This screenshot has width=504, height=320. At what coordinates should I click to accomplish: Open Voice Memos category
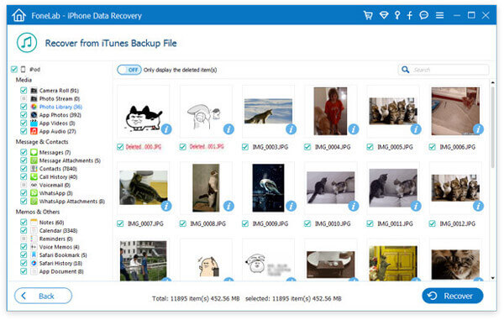tap(59, 247)
